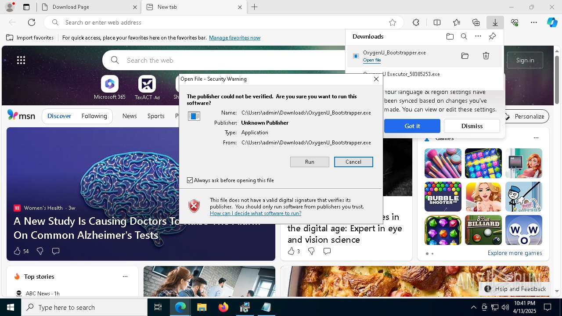Open a new tab with plus button
The height and width of the screenshot is (316, 562).
tap(255, 7)
